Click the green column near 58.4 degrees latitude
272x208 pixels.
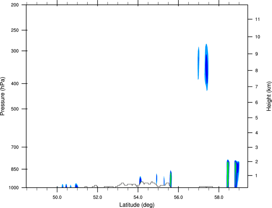228,173
